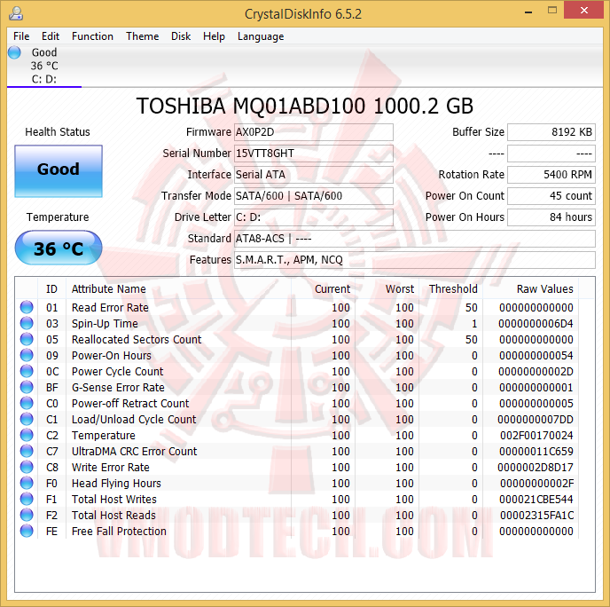The height and width of the screenshot is (607, 610).
Task: Minimize the CrystalDiskInfo window
Action: click(x=528, y=12)
